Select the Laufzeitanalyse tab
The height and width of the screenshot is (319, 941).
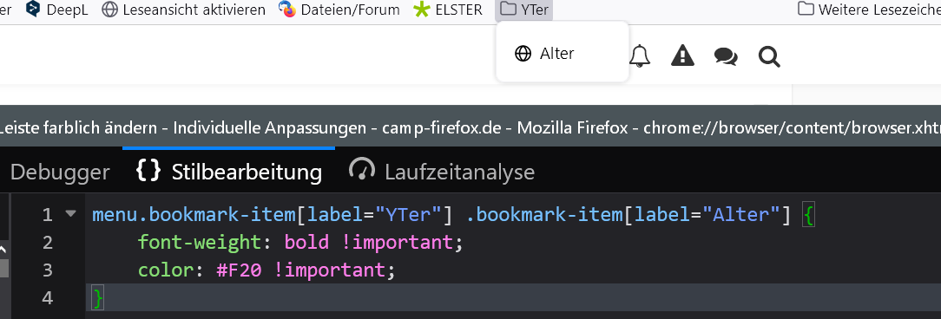pyautogui.click(x=442, y=173)
